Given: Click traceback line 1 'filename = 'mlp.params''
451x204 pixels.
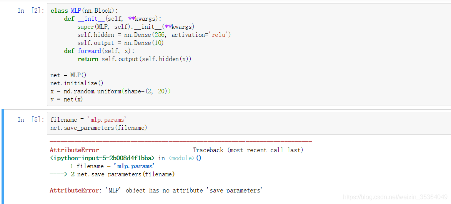Looking at the screenshot, I should point(113,166).
